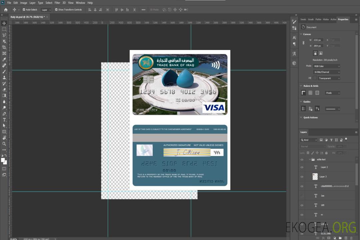Open the guides line style dropdown
The image size is (360, 240).
coord(333,109)
